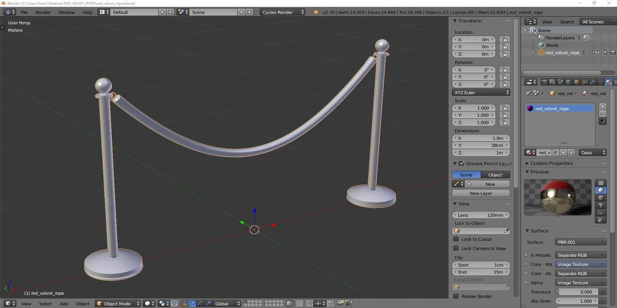Adjust the Abs Stren slider value
617x308 pixels.
click(577, 301)
